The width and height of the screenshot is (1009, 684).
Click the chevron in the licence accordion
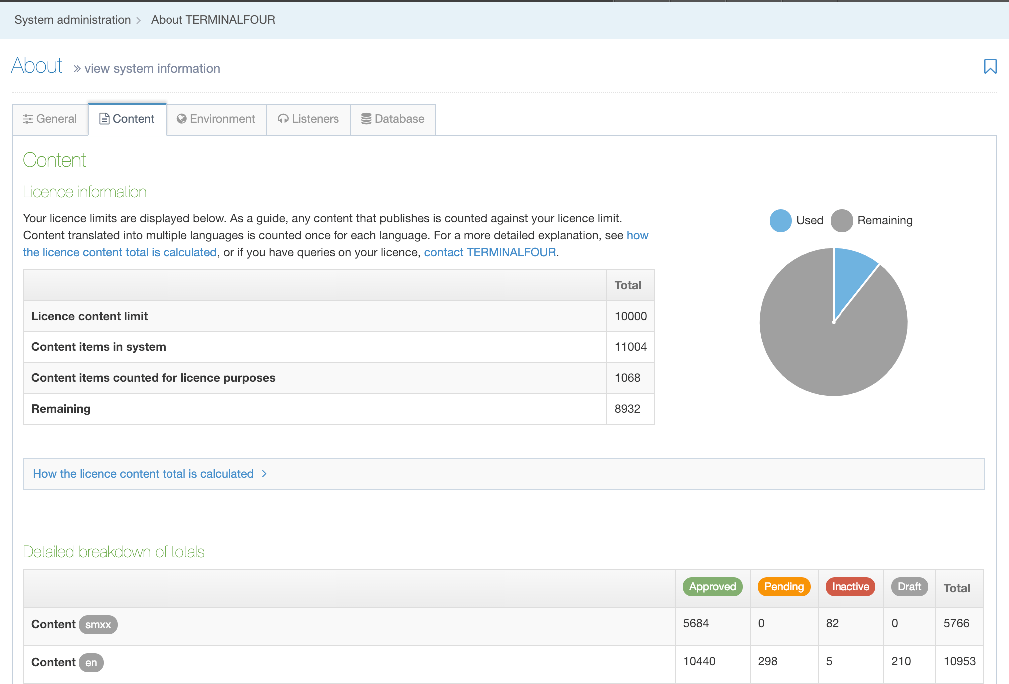point(264,474)
